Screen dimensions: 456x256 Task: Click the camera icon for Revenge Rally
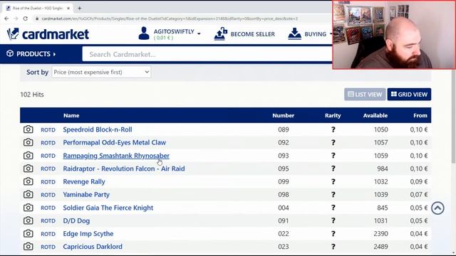pyautogui.click(x=28, y=181)
